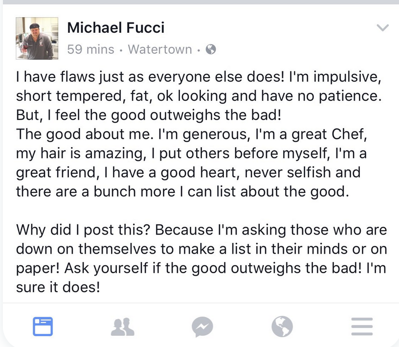Screen dimensions: 399x347
Task: Open the Messenger chat icon
Action: pyautogui.click(x=202, y=326)
